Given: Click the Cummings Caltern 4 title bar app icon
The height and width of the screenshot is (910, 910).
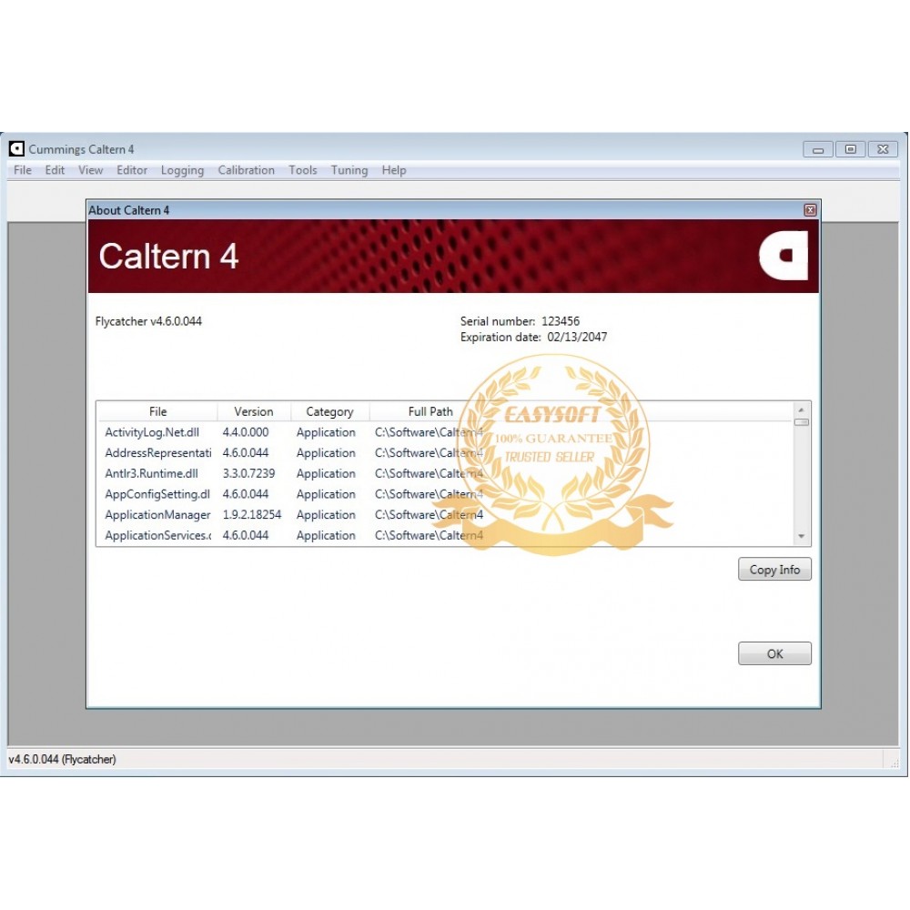Looking at the screenshot, I should coord(16,149).
